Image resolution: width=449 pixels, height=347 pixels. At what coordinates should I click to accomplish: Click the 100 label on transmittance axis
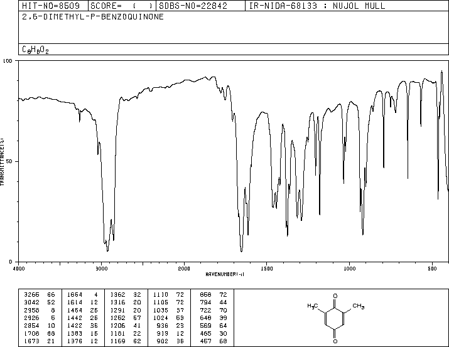click(8, 61)
